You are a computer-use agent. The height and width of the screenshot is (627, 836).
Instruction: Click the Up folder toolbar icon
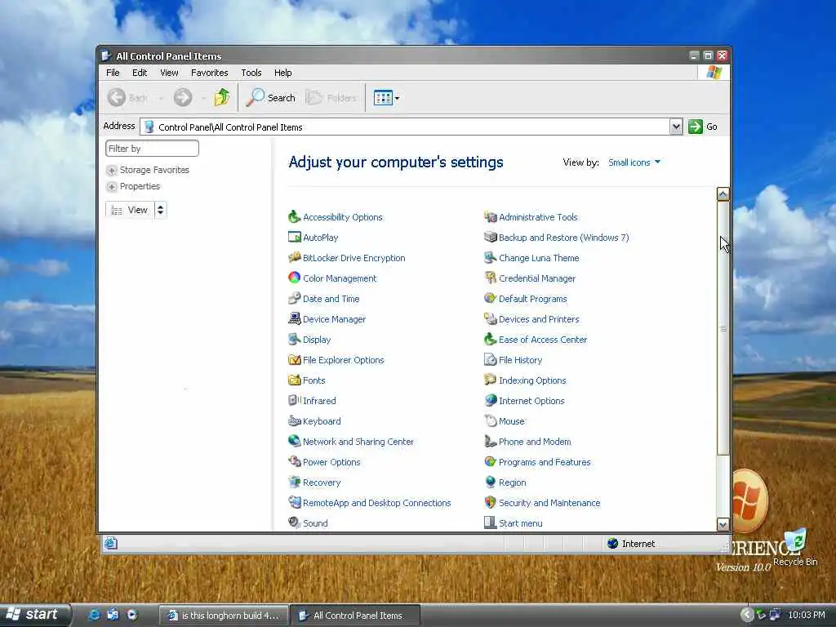pos(222,98)
